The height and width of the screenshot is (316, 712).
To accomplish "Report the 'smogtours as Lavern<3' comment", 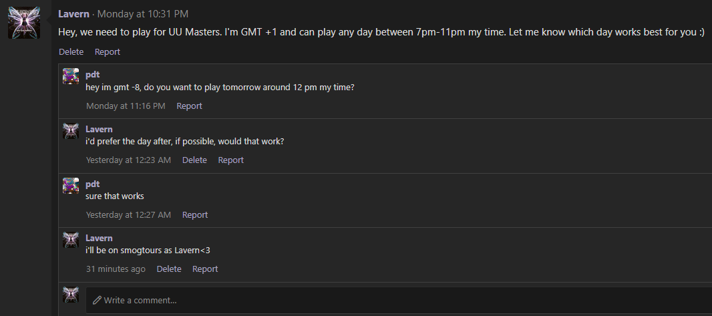I will [x=205, y=269].
